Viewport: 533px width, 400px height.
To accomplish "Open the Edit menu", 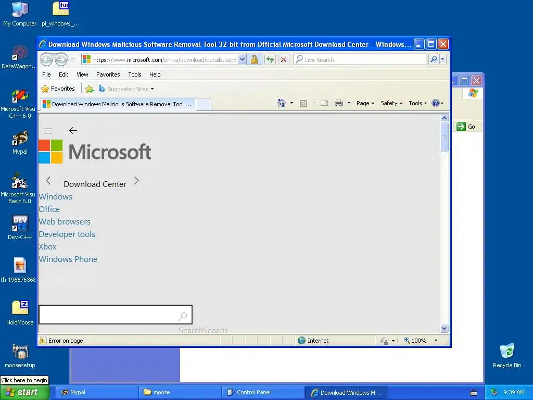I will (x=63, y=74).
